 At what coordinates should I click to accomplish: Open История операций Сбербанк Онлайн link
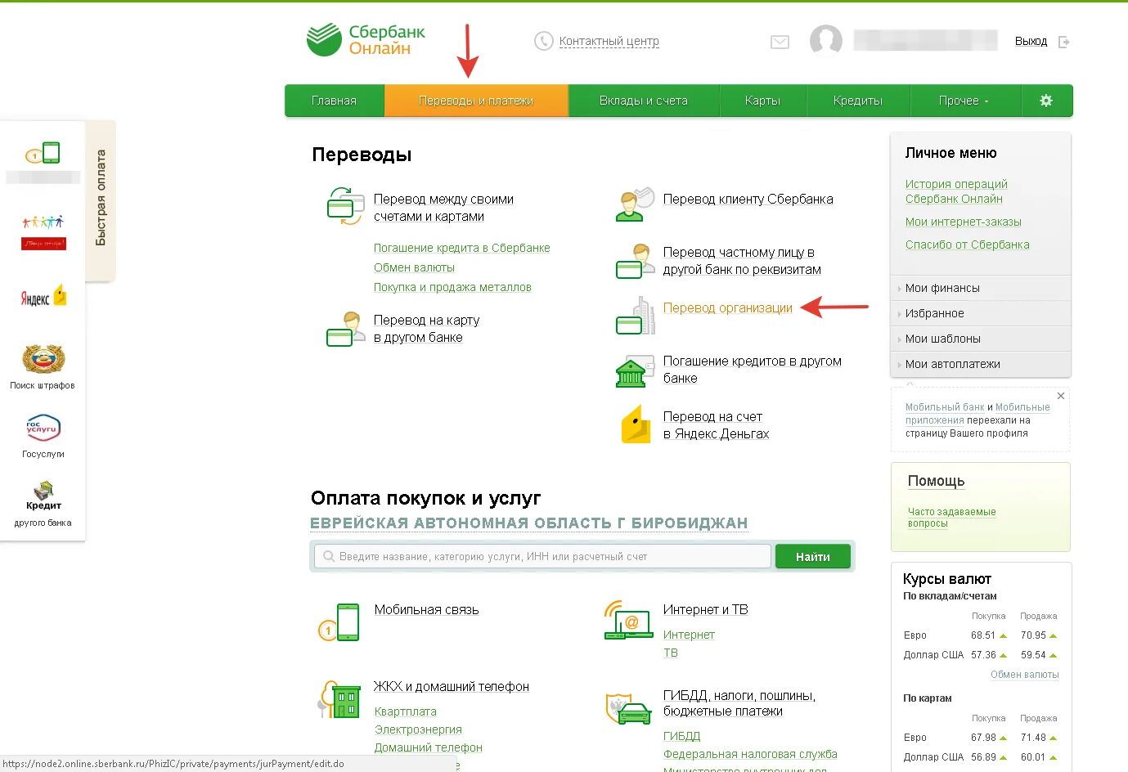(956, 191)
